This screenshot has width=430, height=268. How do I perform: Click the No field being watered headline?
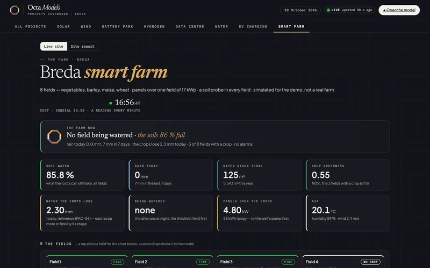[99, 135]
